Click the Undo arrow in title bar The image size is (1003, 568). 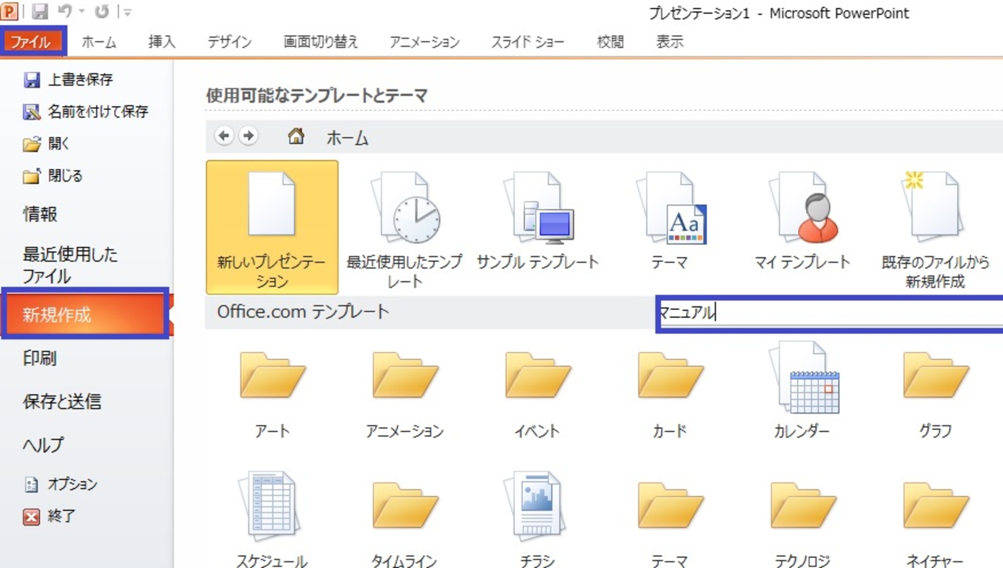click(x=65, y=11)
